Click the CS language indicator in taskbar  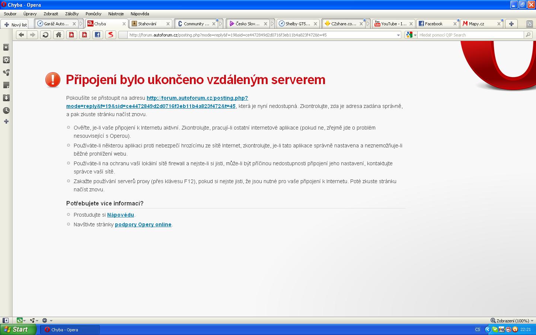click(478, 329)
